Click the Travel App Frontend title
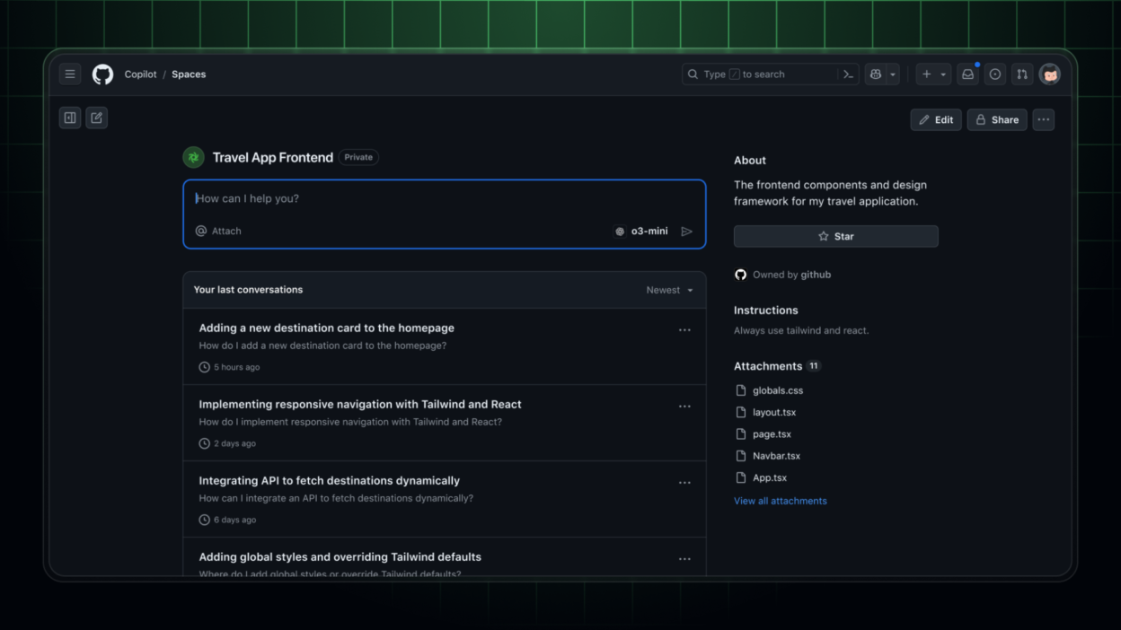This screenshot has height=630, width=1121. [273, 158]
